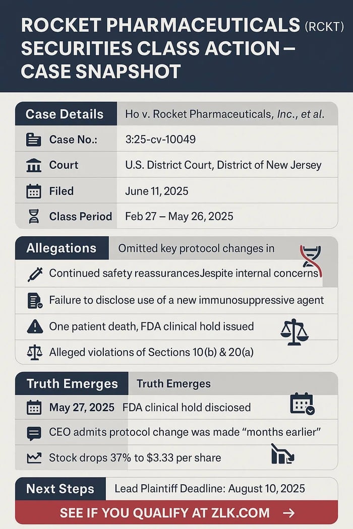Select the Case Details section header
The height and width of the screenshot is (529, 353).
(x=65, y=114)
